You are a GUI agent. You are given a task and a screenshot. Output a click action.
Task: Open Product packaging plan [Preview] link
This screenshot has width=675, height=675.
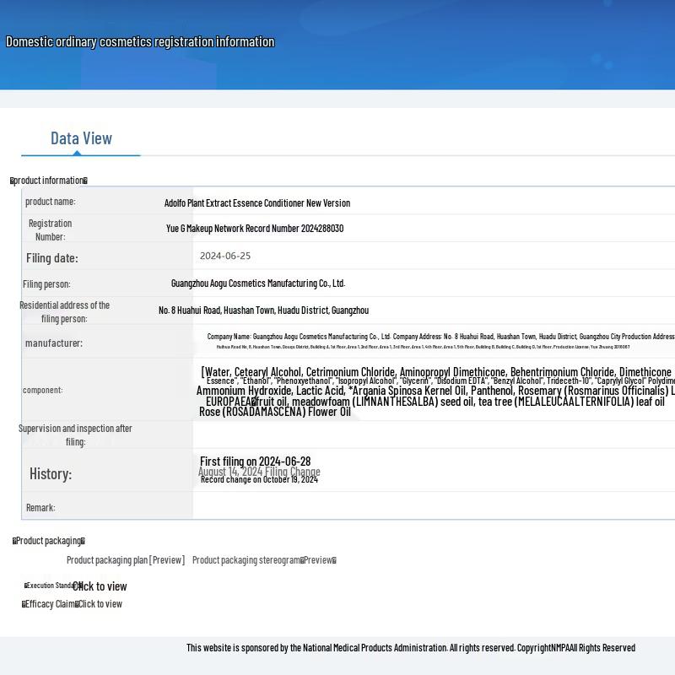coord(126,560)
